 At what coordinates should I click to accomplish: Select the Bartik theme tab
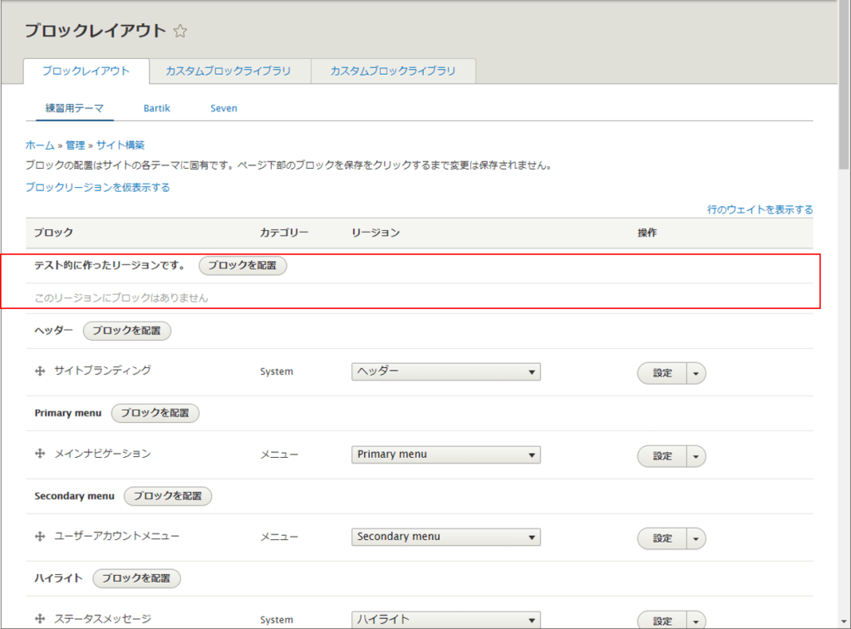pos(156,108)
